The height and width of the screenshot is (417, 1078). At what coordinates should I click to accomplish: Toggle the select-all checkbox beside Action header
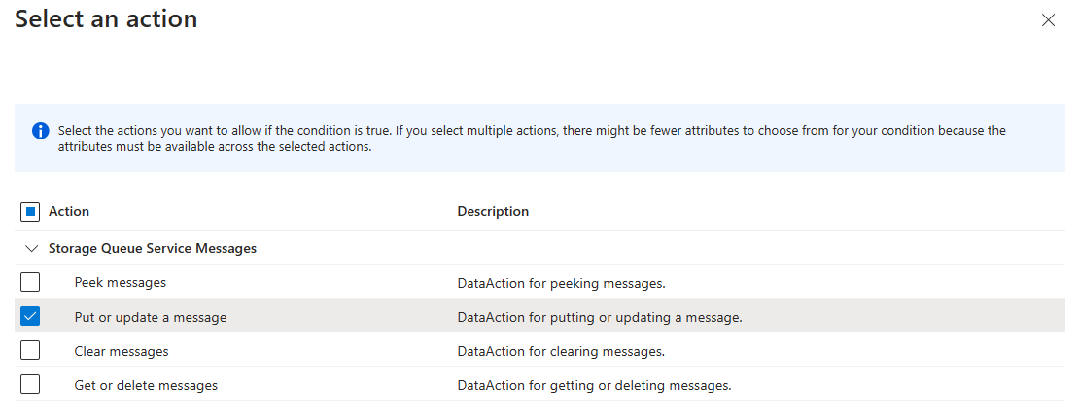[x=30, y=212]
